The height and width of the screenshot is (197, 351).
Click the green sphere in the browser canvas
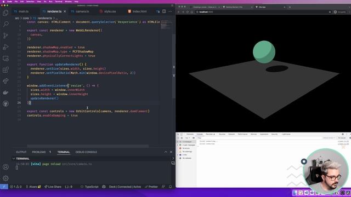(x=264, y=52)
